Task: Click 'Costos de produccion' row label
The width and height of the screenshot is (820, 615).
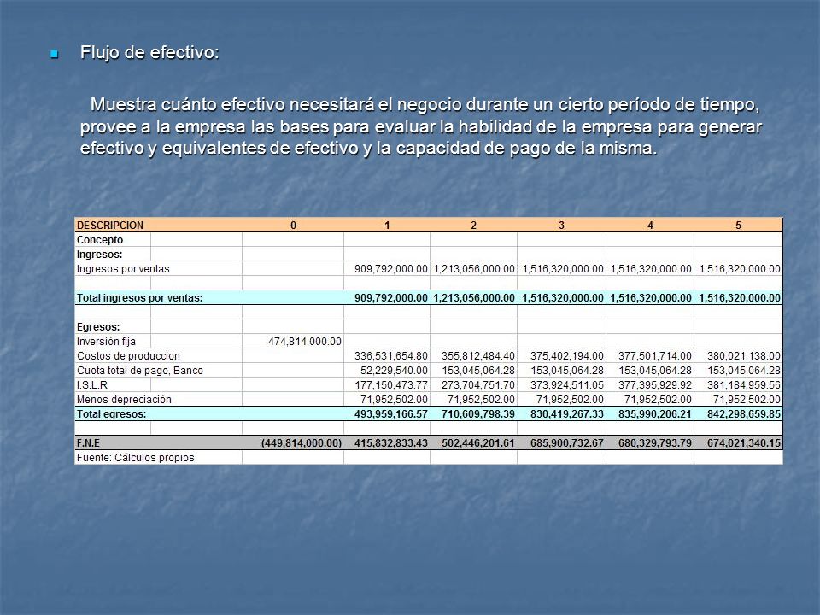Action: click(128, 356)
